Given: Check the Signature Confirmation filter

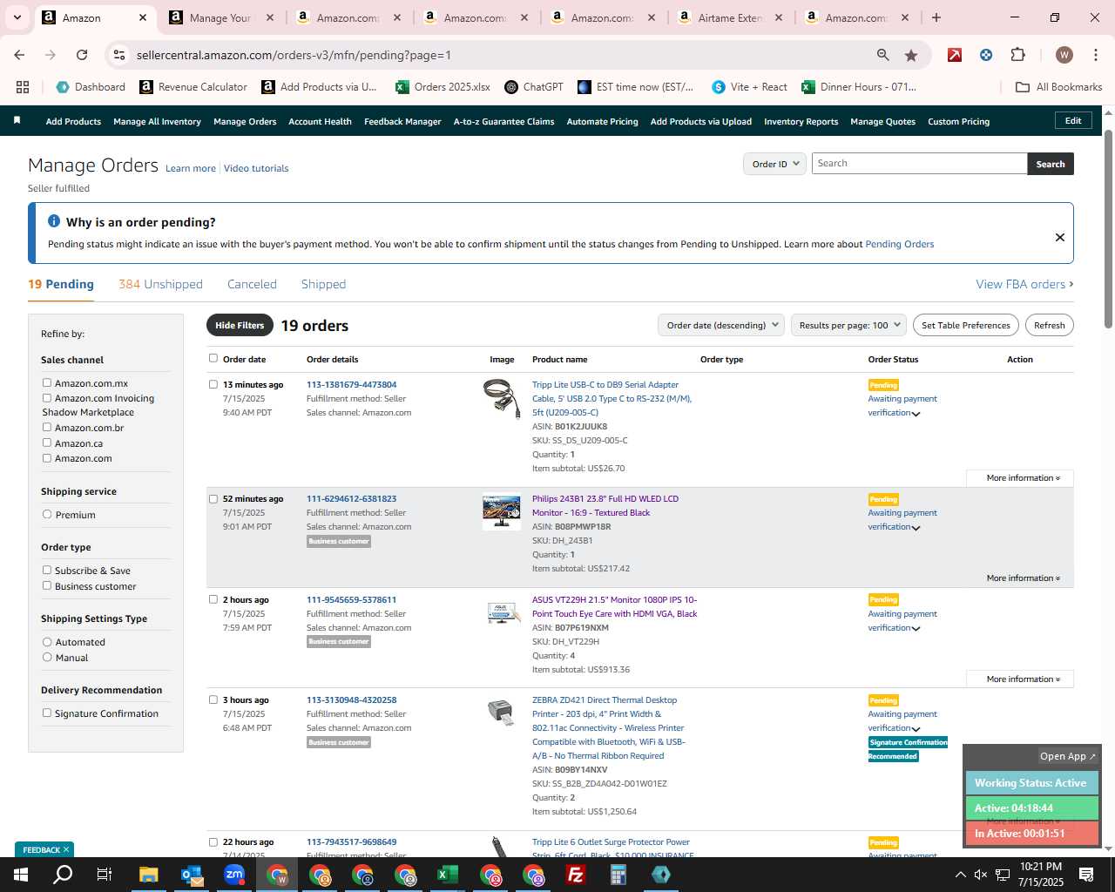Looking at the screenshot, I should click(x=47, y=713).
